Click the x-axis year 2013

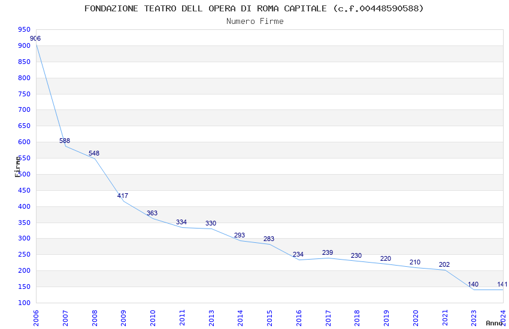click(x=211, y=318)
